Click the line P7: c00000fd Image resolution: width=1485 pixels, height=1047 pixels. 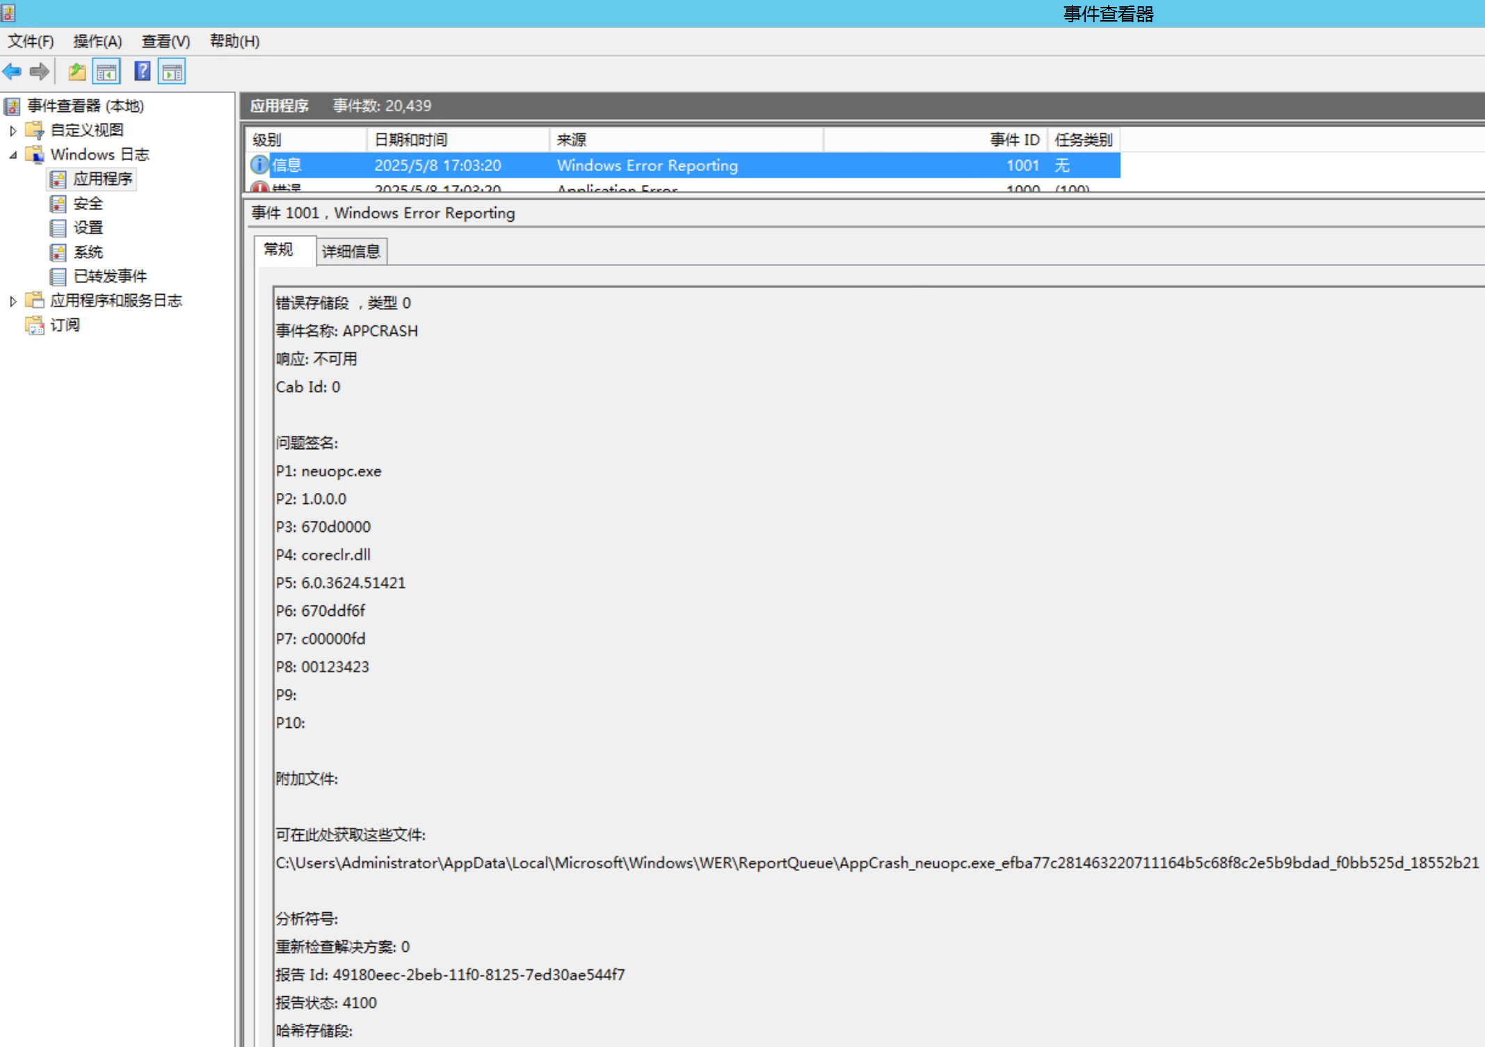(321, 638)
